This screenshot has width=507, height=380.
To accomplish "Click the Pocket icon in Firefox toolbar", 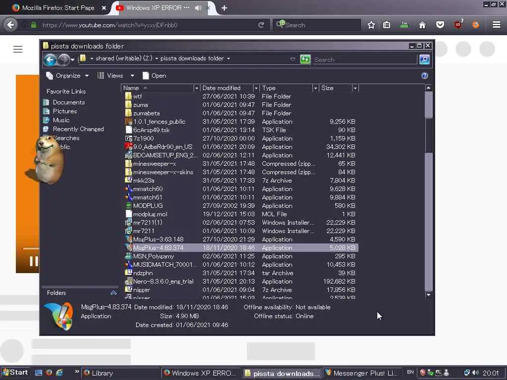I will [x=440, y=25].
